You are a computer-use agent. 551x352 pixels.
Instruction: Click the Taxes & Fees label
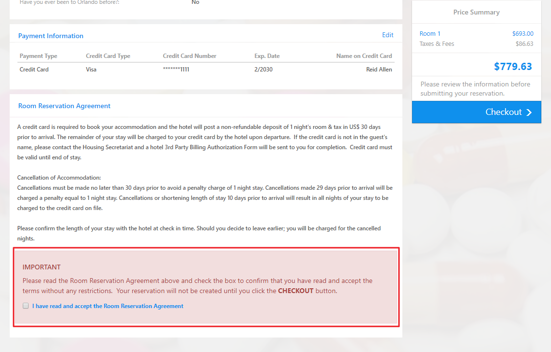point(437,44)
